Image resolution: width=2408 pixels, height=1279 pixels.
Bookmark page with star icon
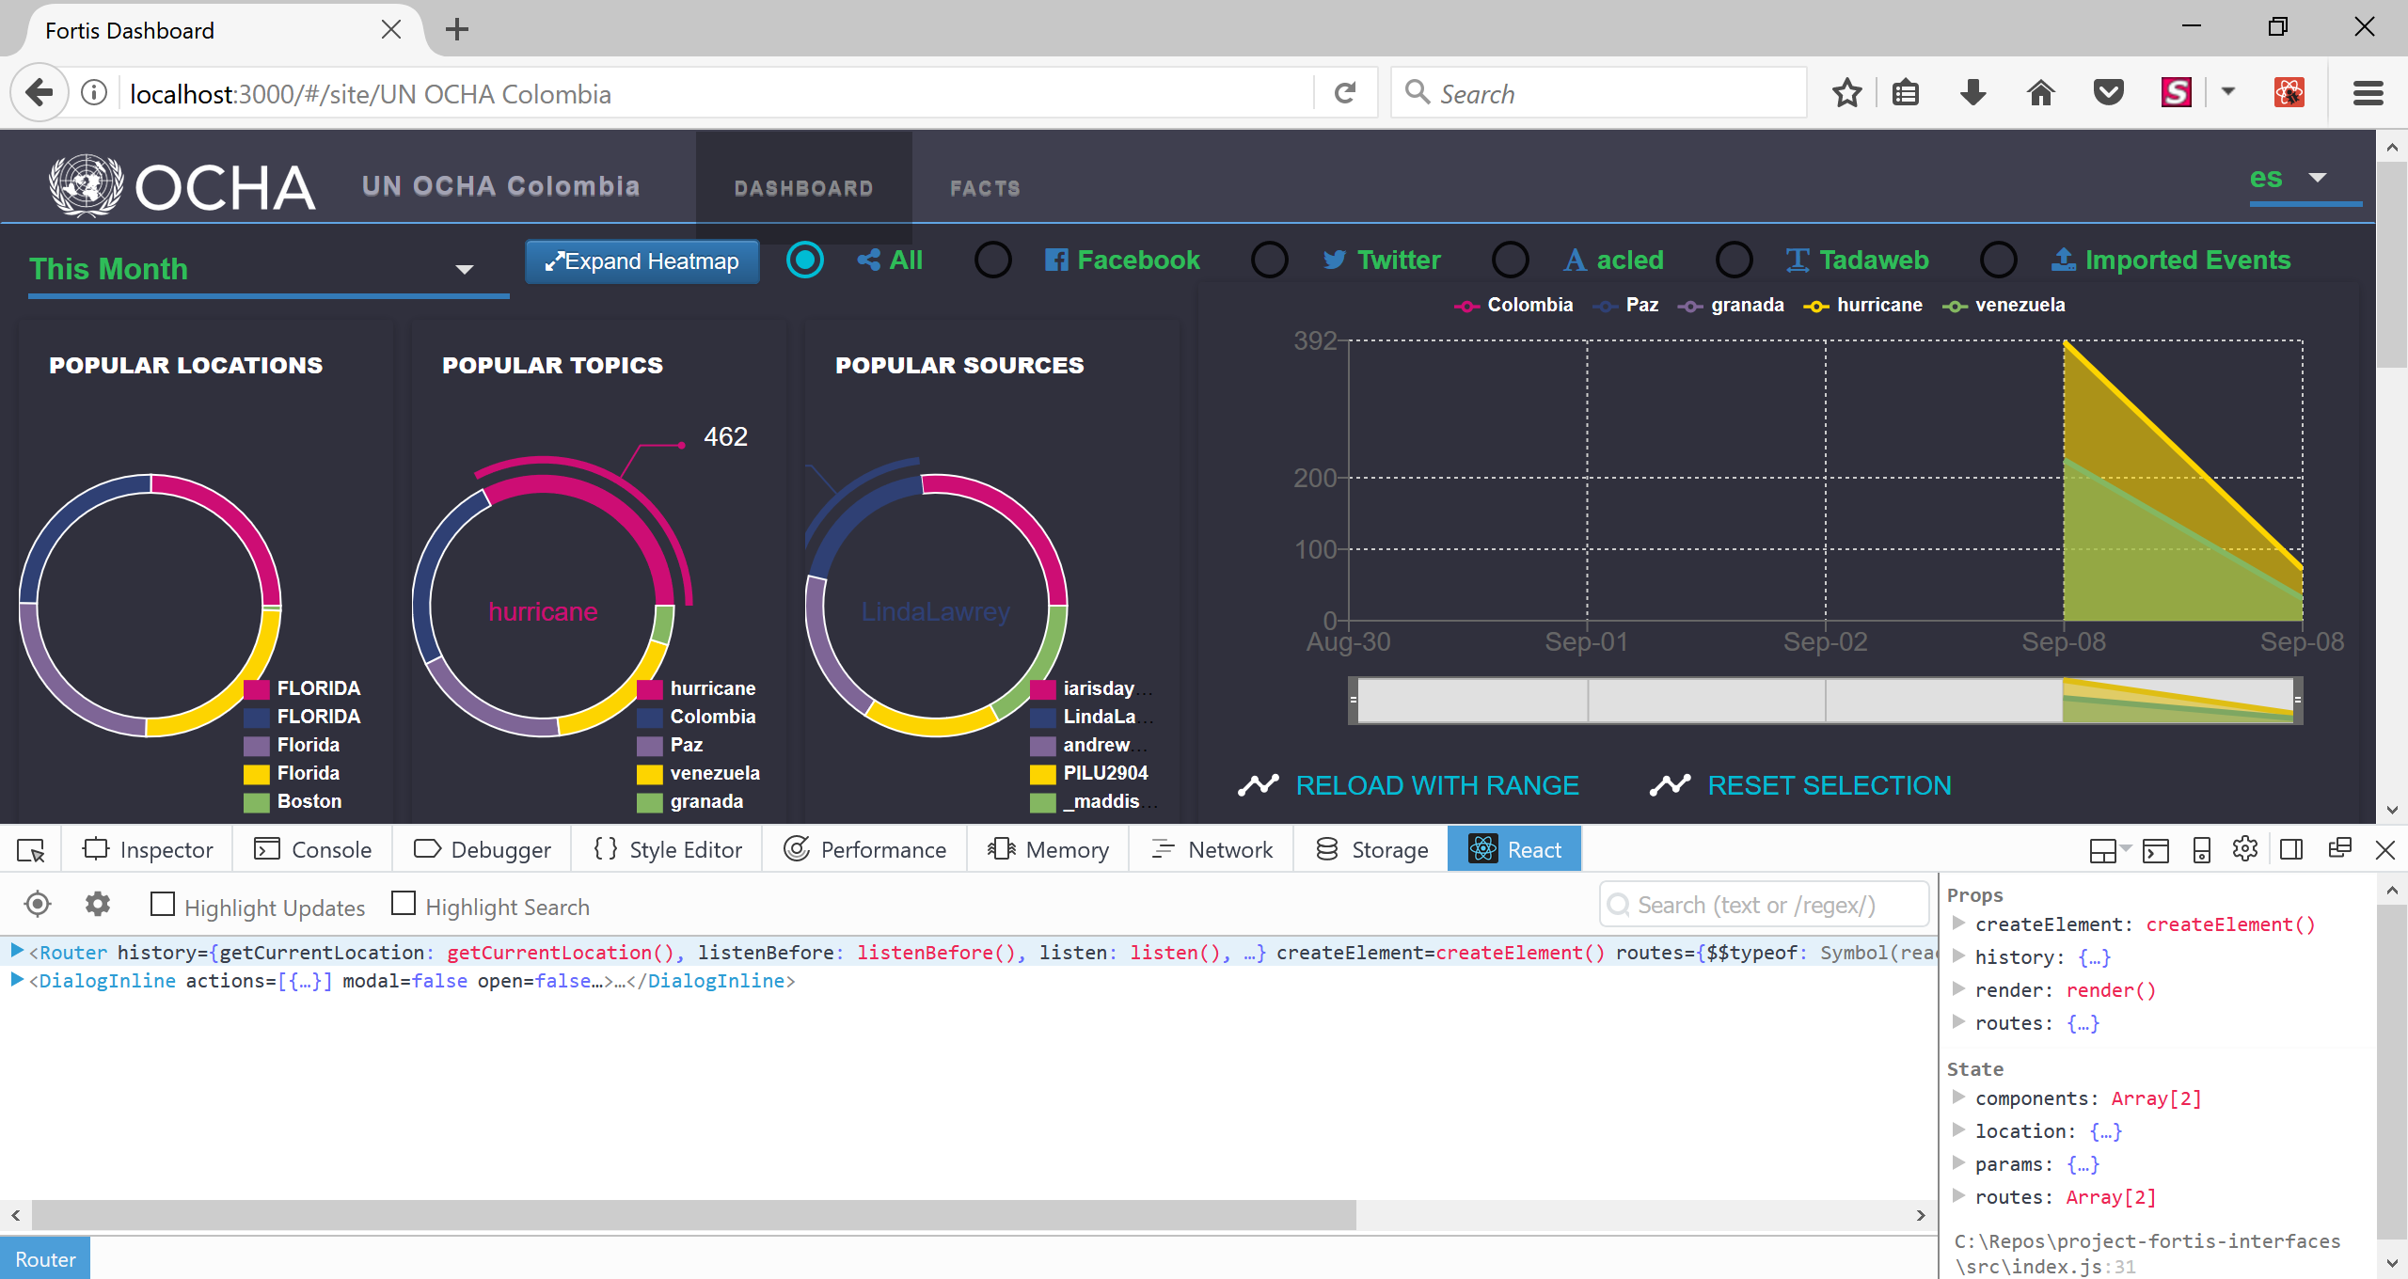1846,93
